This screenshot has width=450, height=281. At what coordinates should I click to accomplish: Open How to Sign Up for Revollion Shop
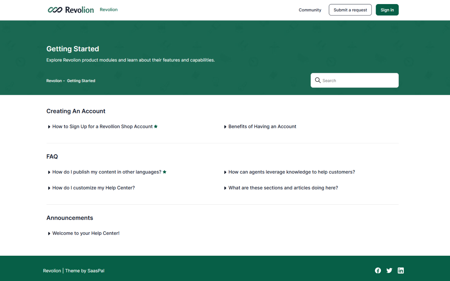coord(102,126)
